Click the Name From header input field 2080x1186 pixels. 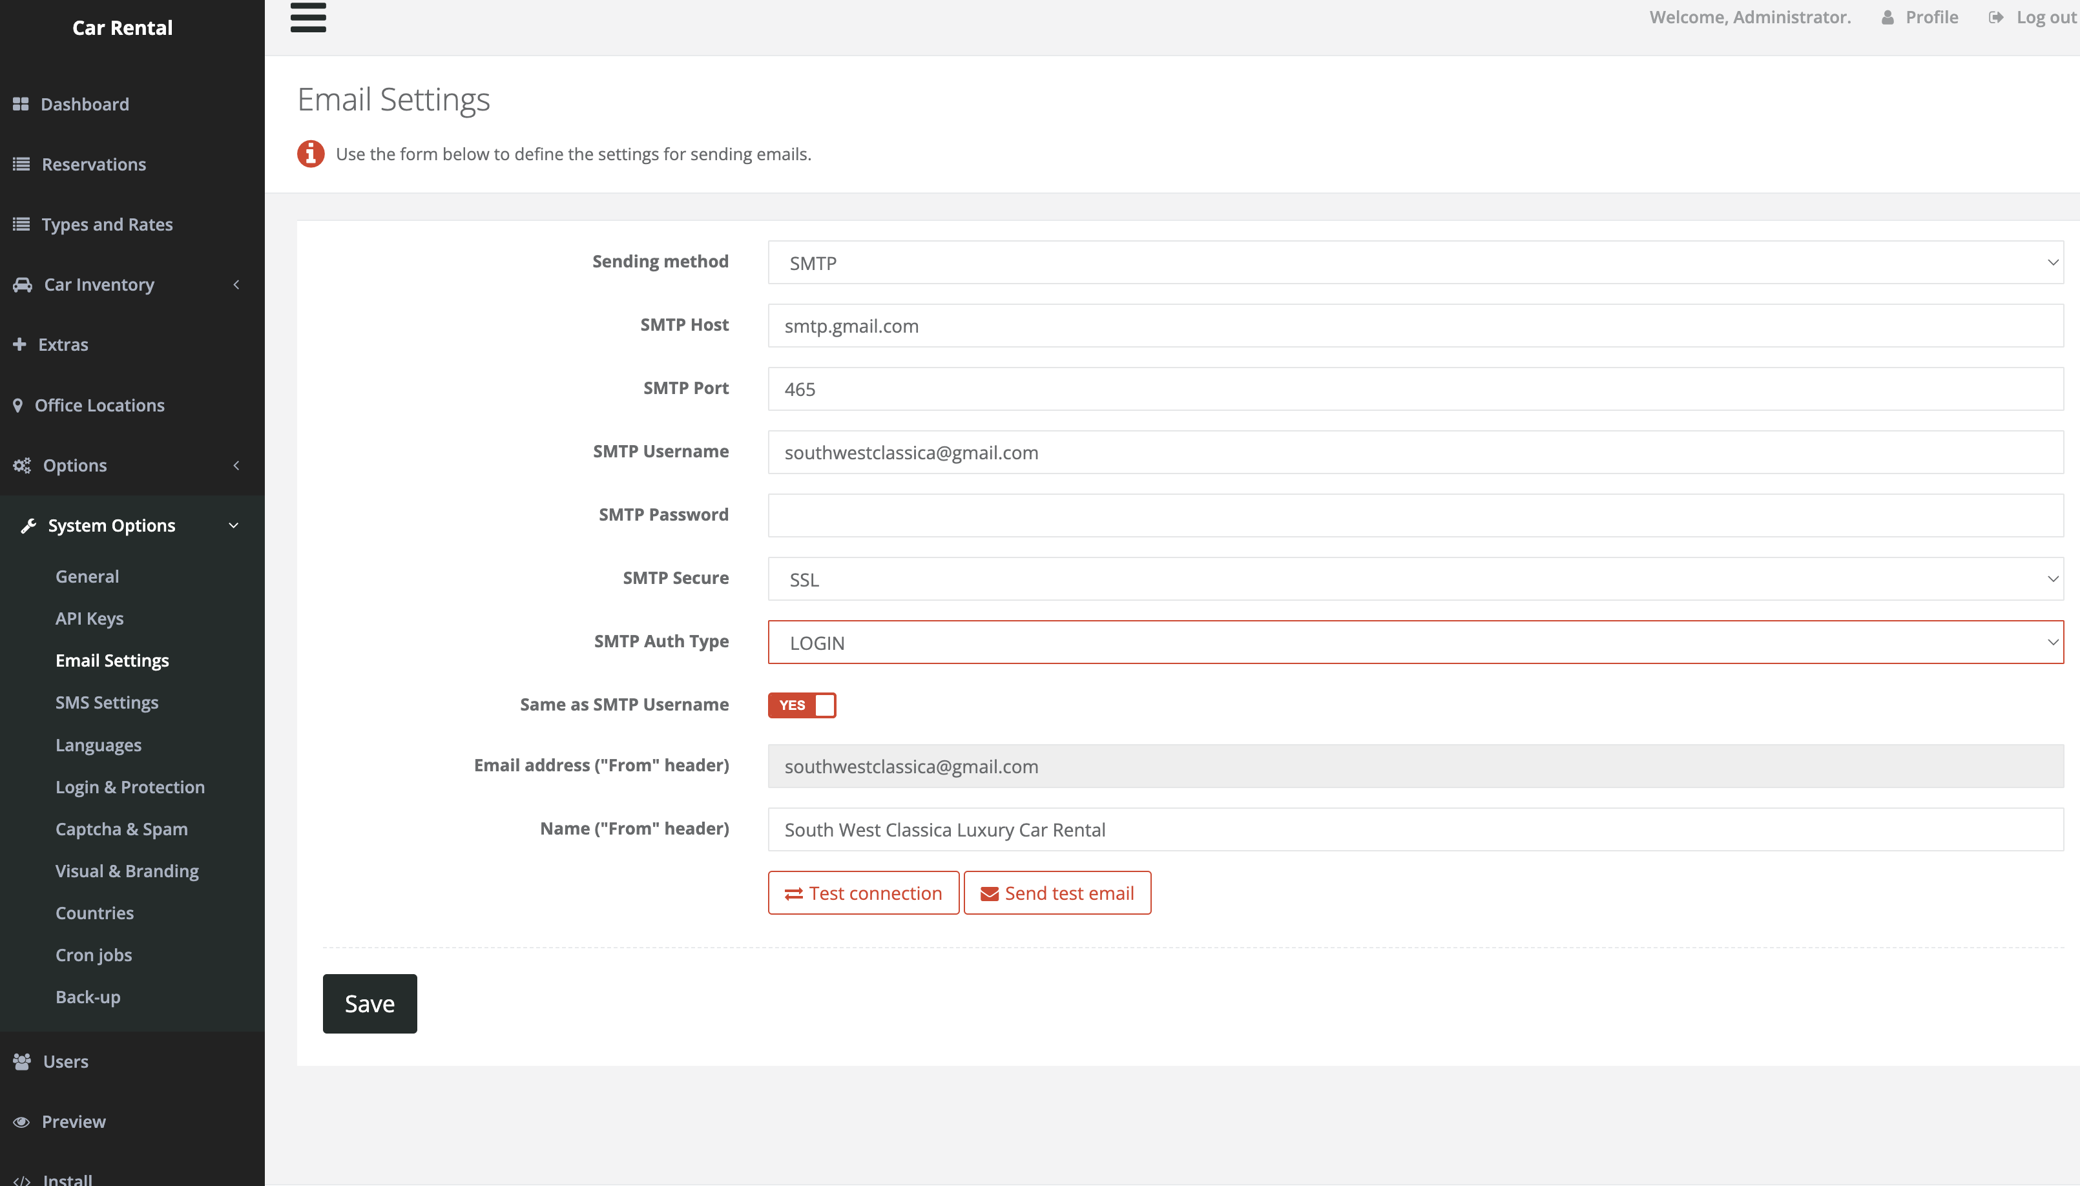(x=1415, y=829)
